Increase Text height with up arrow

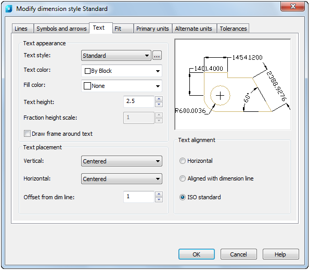pos(159,99)
